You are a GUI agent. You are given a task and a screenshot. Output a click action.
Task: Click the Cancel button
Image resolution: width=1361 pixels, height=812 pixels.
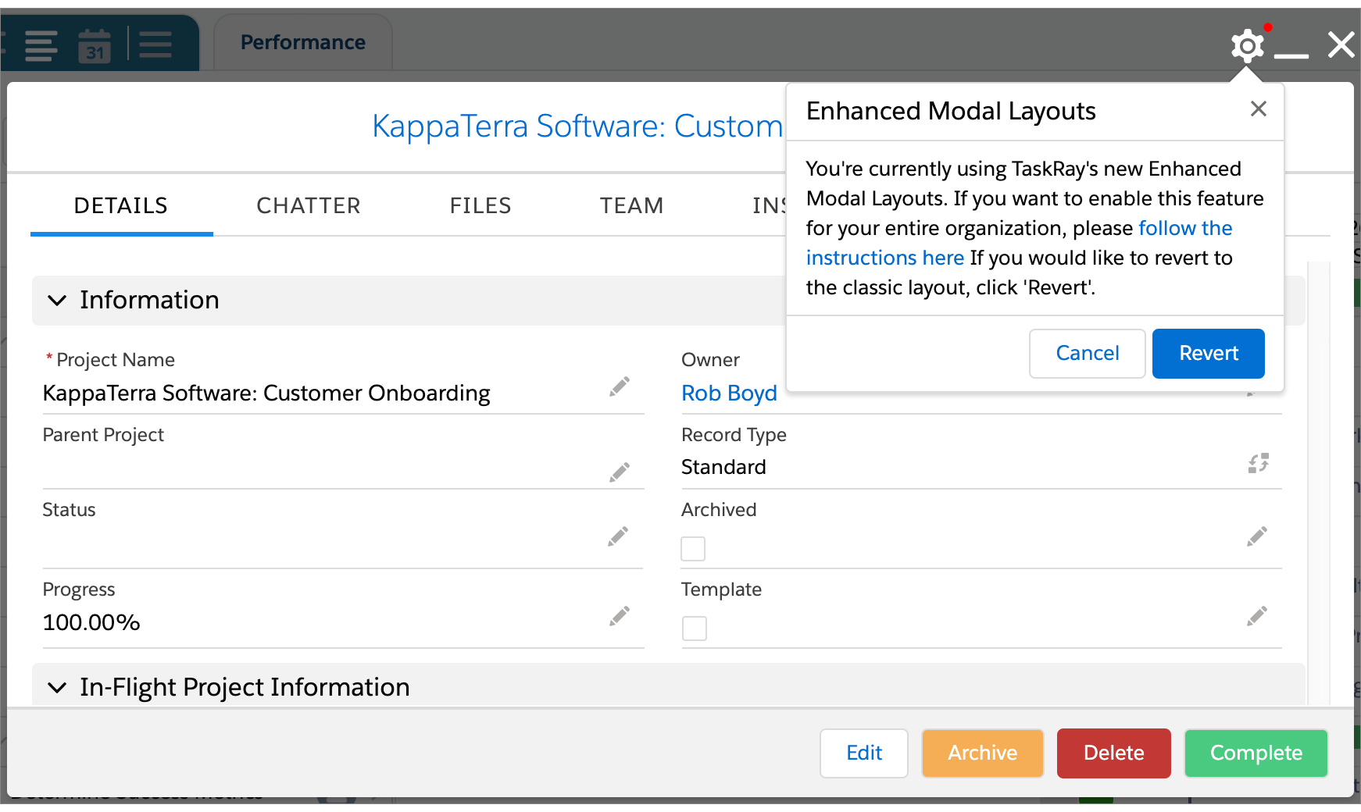pyautogui.click(x=1088, y=354)
